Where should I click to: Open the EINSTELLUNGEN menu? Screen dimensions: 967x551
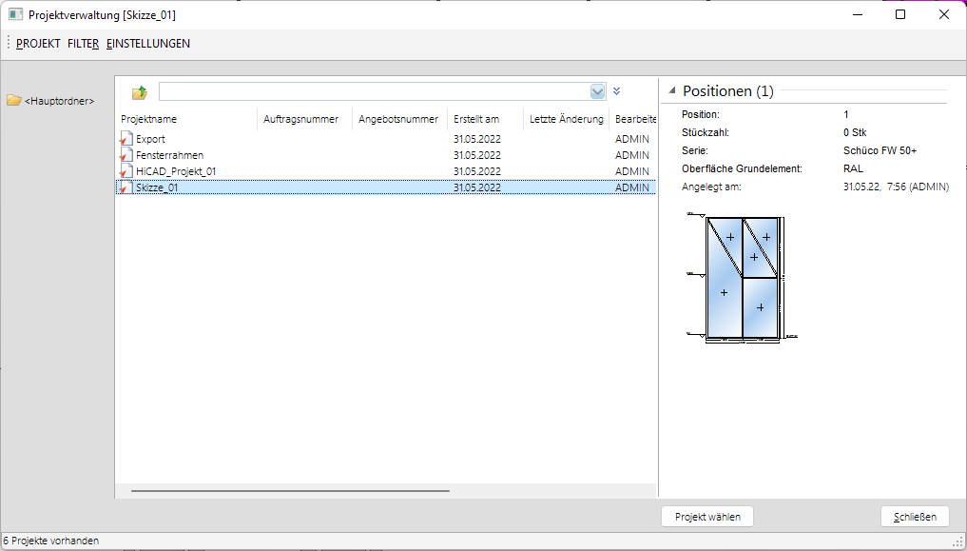coord(148,44)
